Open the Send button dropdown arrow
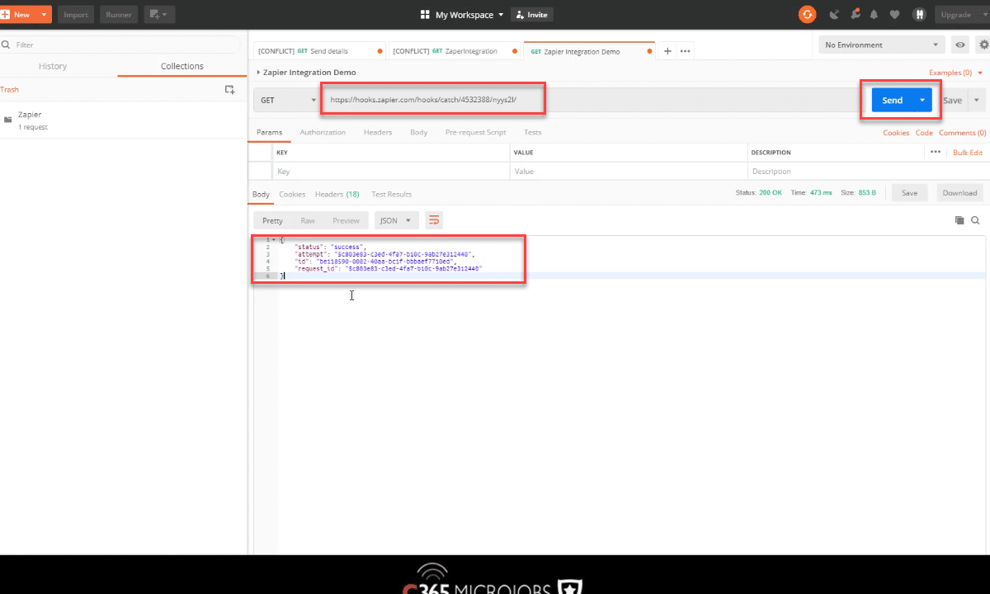Screen dimensions: 990x594 pos(922,101)
